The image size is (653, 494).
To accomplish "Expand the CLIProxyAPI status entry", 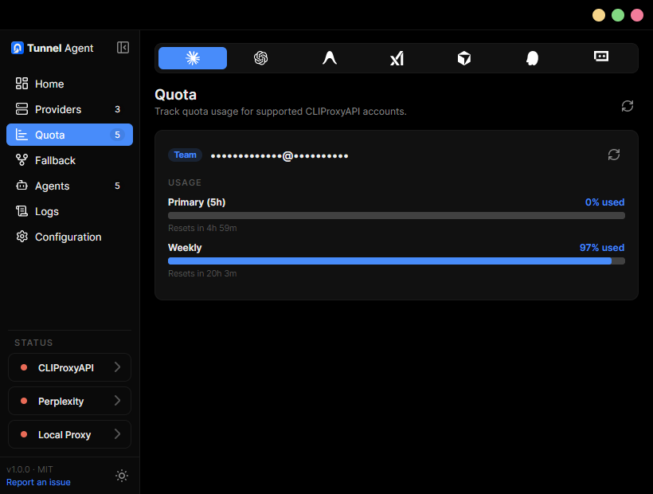I will coord(69,368).
